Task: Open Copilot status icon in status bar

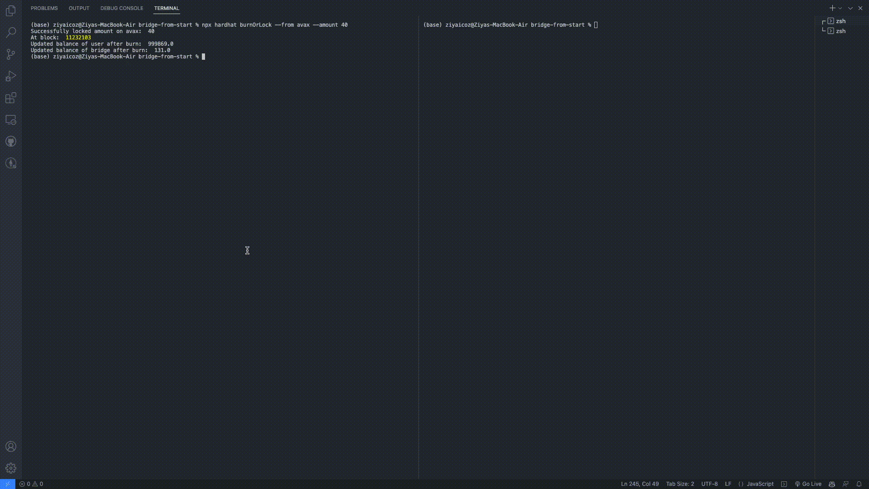Action: click(x=831, y=484)
